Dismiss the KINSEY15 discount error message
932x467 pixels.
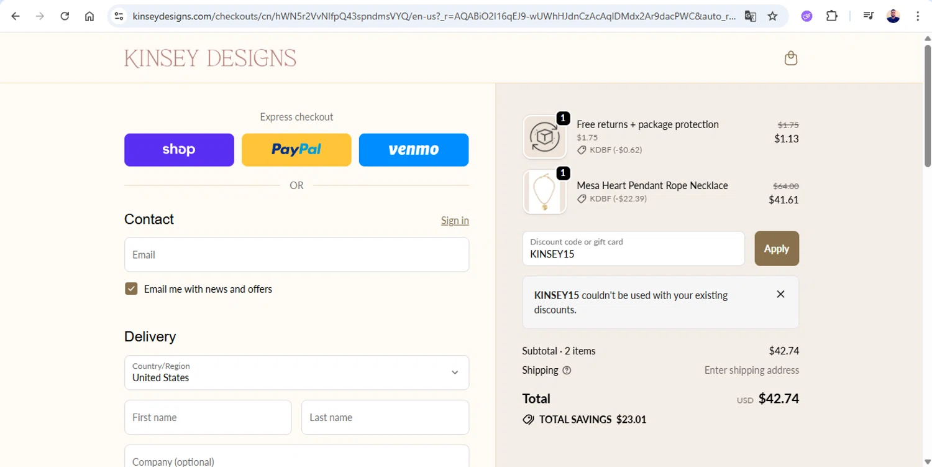780,294
